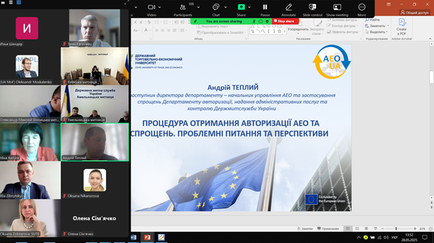Click the More options ellipsis icon
This screenshot has height=243, width=434.
362,9
